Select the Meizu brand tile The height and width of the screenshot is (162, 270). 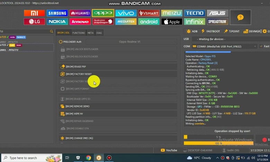(172, 13)
